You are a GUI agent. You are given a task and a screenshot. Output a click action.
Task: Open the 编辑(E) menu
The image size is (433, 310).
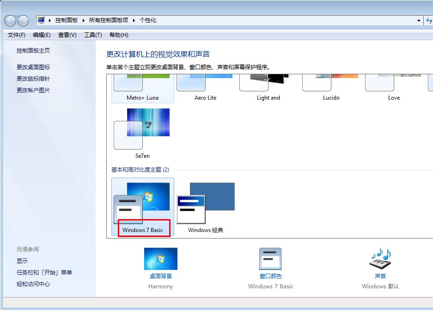[x=42, y=35]
